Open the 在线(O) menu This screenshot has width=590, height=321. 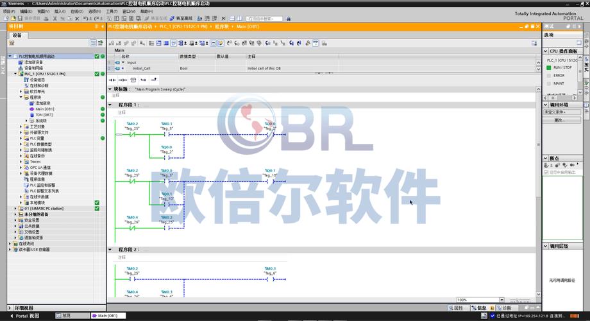pyautogui.click(x=77, y=12)
